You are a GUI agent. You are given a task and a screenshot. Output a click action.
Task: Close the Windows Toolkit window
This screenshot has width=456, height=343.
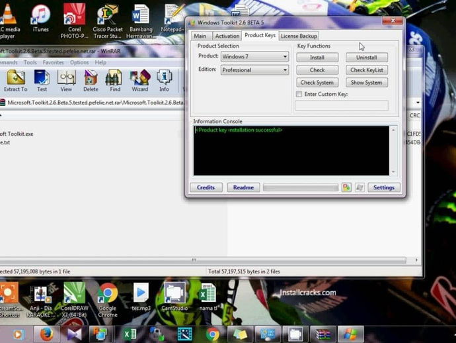pyautogui.click(x=393, y=21)
